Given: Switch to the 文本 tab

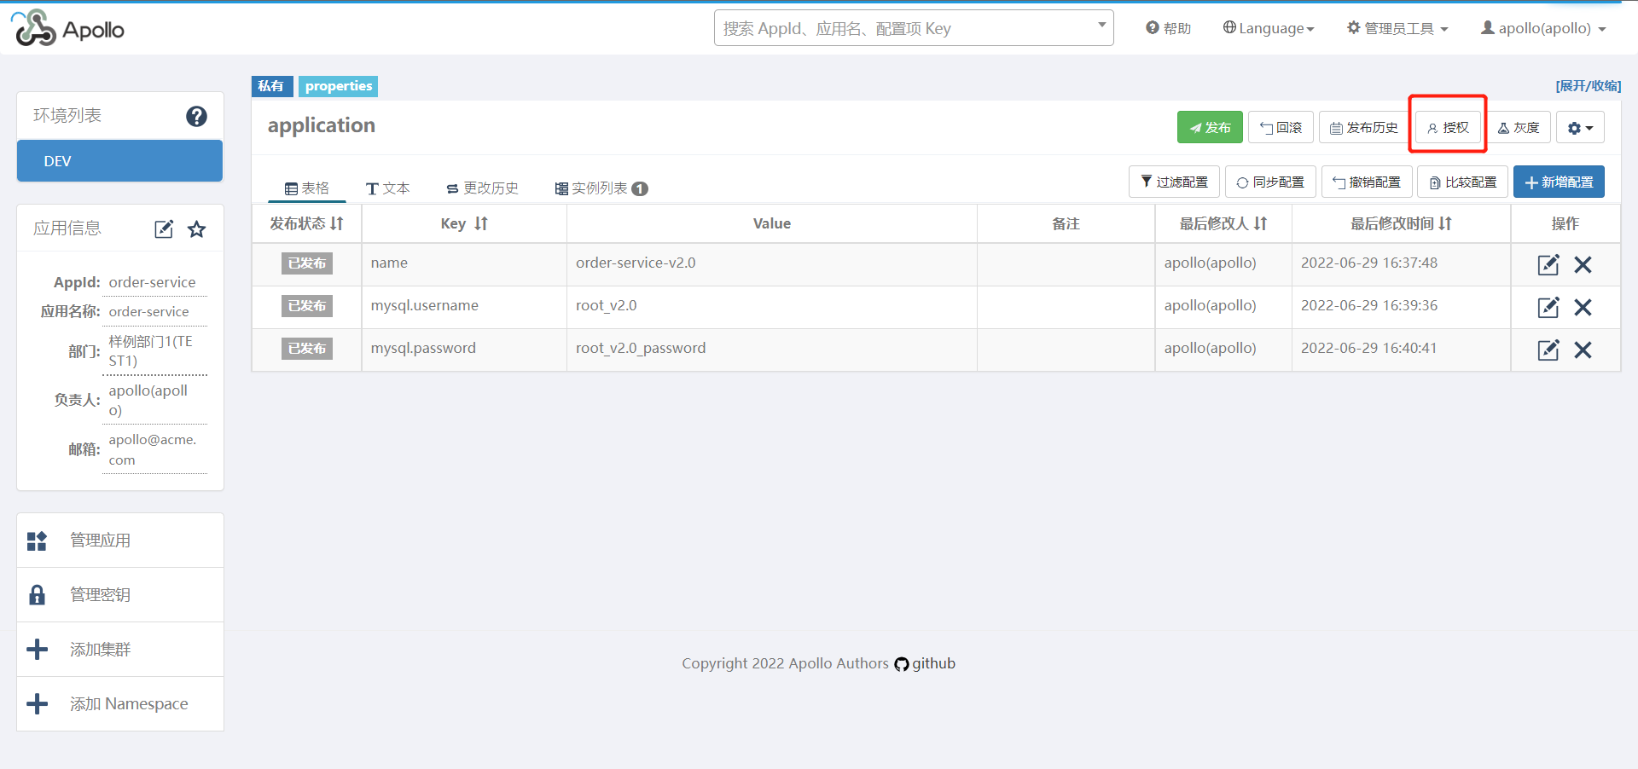Looking at the screenshot, I should (388, 188).
